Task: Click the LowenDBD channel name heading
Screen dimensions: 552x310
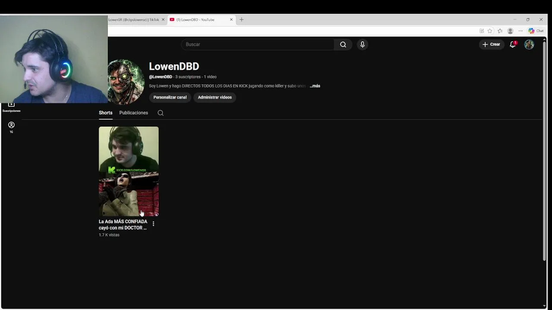Action: pyautogui.click(x=174, y=66)
